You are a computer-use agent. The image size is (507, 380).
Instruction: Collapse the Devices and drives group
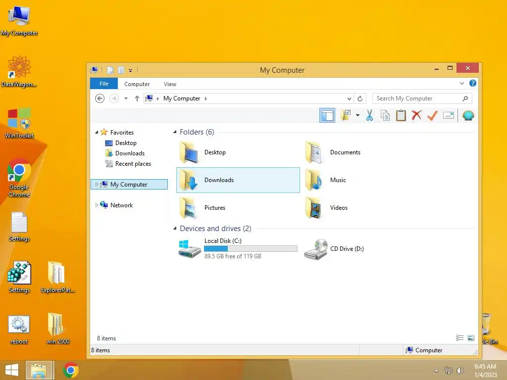[x=175, y=229]
